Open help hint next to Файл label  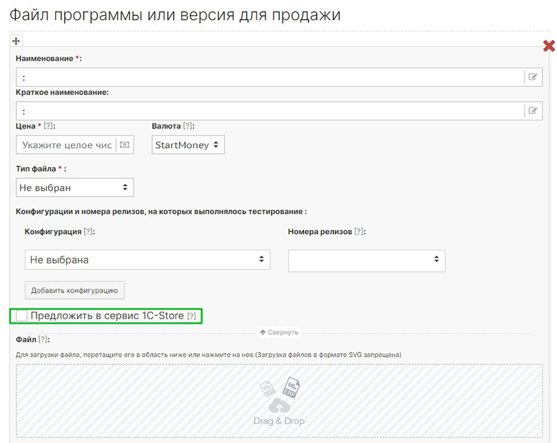tap(43, 339)
